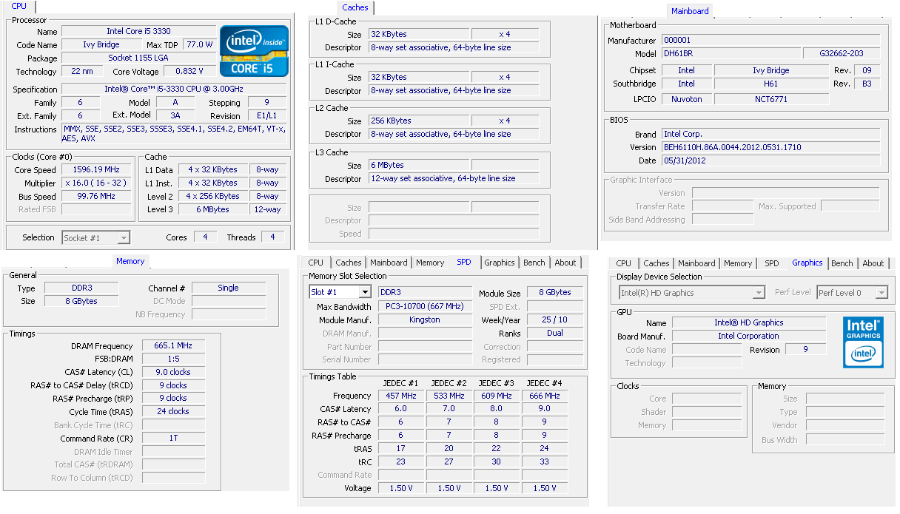Viewport: 900px width, 514px height.
Task: Click the Board Manuf. value 'Intel Corporation'
Action: (749, 336)
